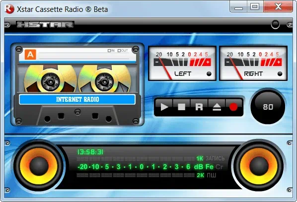Click the ЗАПИСЬ record indicator

coord(215,158)
